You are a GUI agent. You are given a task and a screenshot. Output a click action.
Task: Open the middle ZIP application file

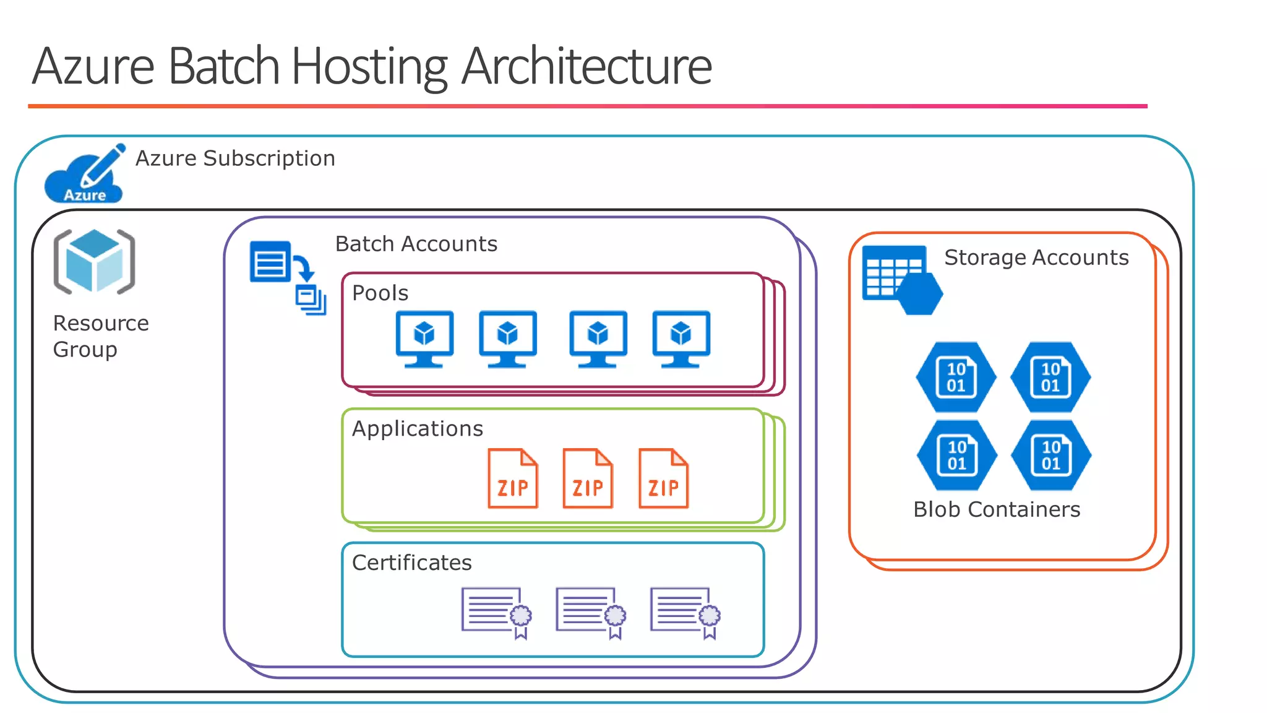click(587, 478)
